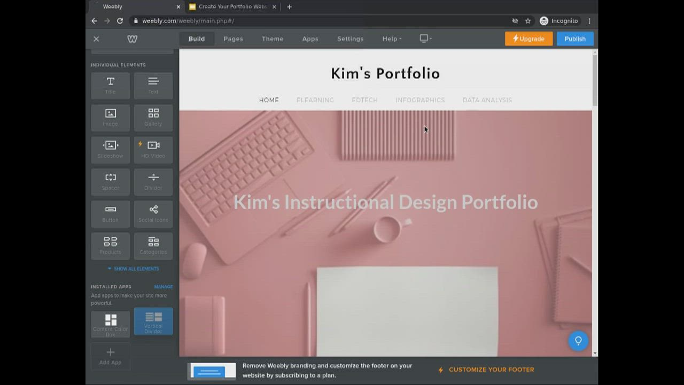
Task: Choose the HD Video element tile
Action: (153, 150)
